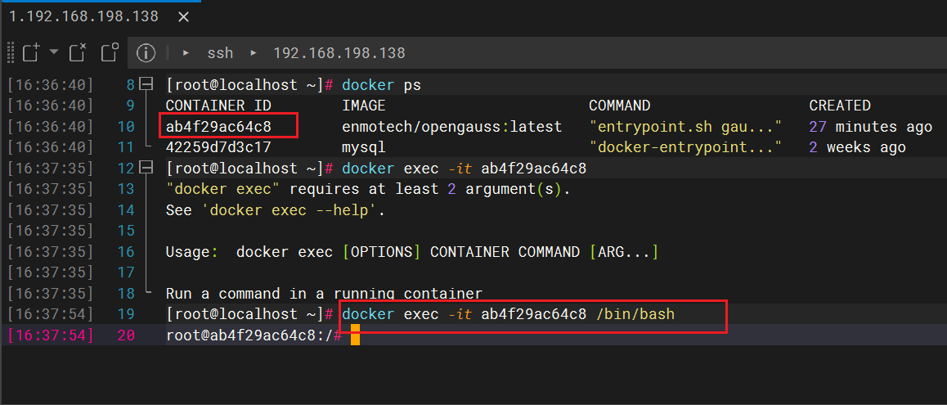Click line number 11 in the gutter
Image resolution: width=947 pixels, height=405 pixels.
pyautogui.click(x=126, y=147)
